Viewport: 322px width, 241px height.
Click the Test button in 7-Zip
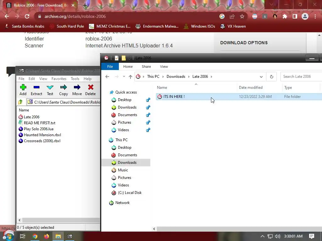click(50, 90)
